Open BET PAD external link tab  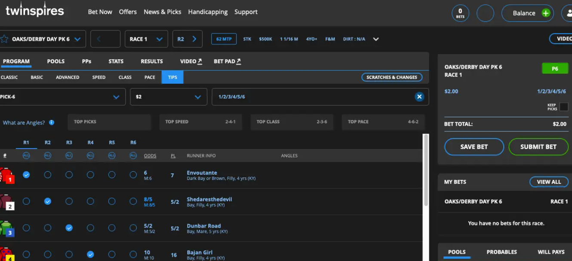pyautogui.click(x=228, y=61)
